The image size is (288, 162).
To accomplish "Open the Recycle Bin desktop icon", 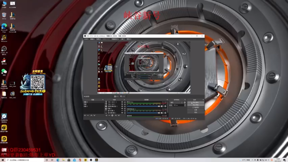I will (4, 16).
